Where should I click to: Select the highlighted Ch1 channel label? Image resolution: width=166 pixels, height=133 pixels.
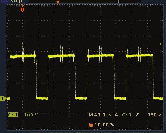tap(13, 115)
